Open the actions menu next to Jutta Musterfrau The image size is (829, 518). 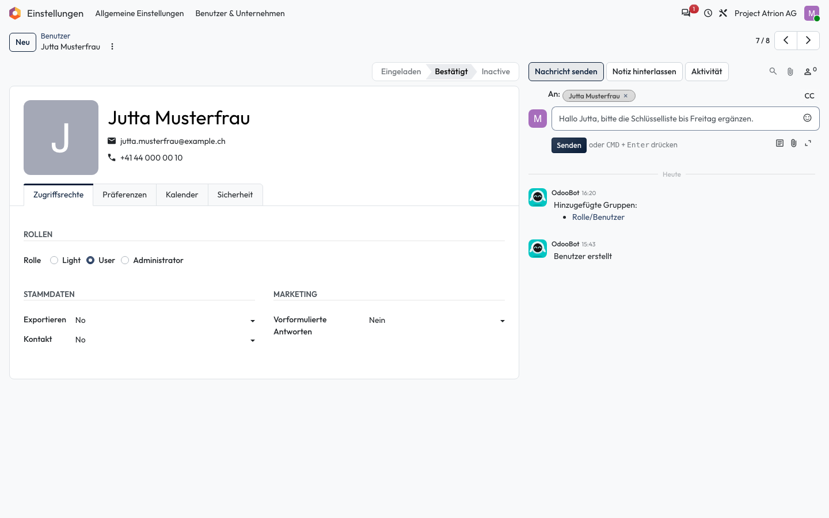[x=112, y=47]
